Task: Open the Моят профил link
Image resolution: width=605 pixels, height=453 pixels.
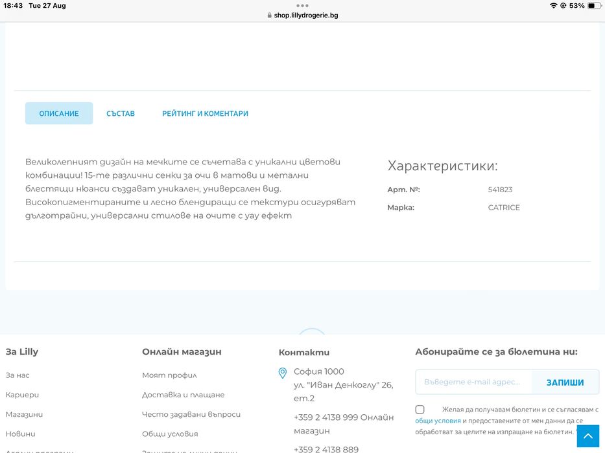Action: [169, 375]
